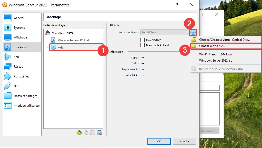Select the empty Vide optical drive

tap(61, 47)
